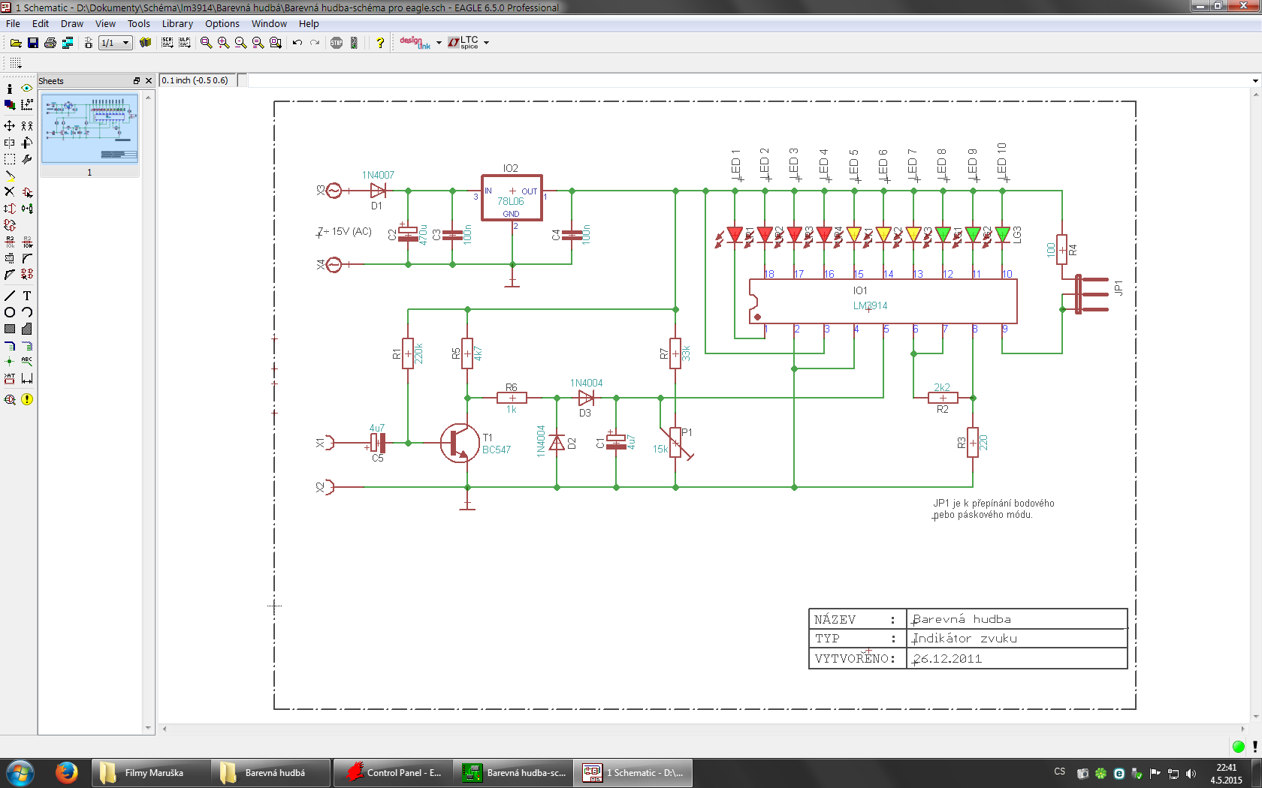Click the Undo arrow in the toolbar
The height and width of the screenshot is (788, 1262).
coord(297,43)
